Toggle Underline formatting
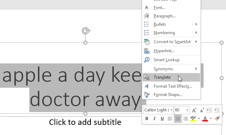Screen dimensions: 226x135 tap(162, 119)
